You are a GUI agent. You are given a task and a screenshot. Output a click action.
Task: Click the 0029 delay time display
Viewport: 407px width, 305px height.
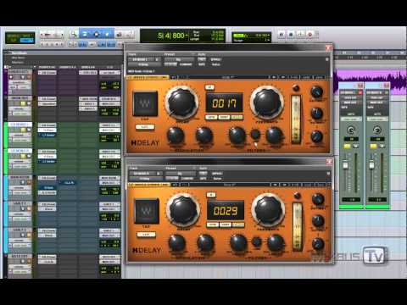click(226, 211)
